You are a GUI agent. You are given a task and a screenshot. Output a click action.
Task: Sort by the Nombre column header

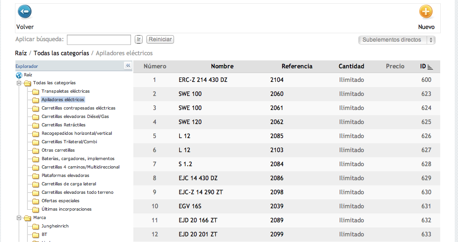pos(222,66)
